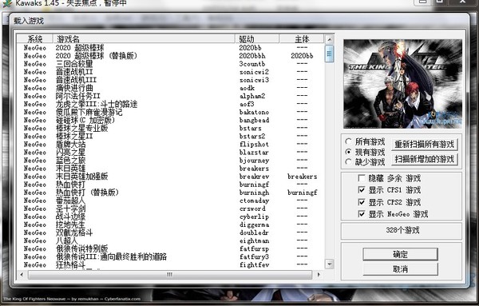The width and height of the screenshot is (479, 306).
Task: Select game row 八超人
Action: [x=170, y=240]
